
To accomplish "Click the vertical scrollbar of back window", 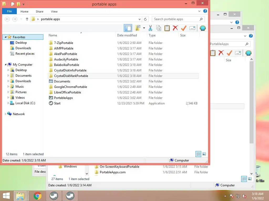I will [251, 103].
